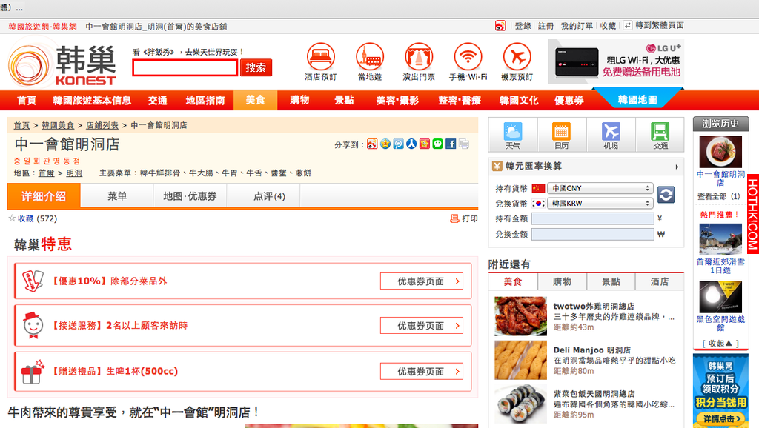Focus the 持有金額 amount field

click(x=593, y=218)
